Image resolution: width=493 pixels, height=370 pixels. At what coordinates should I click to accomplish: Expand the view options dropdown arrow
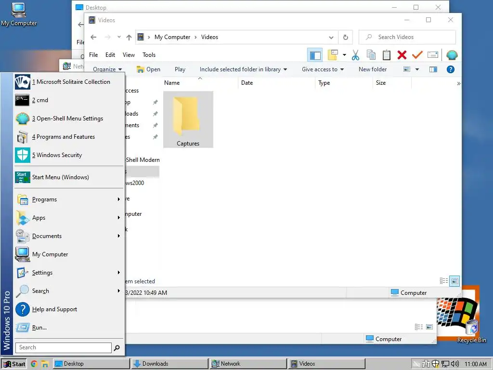point(417,69)
